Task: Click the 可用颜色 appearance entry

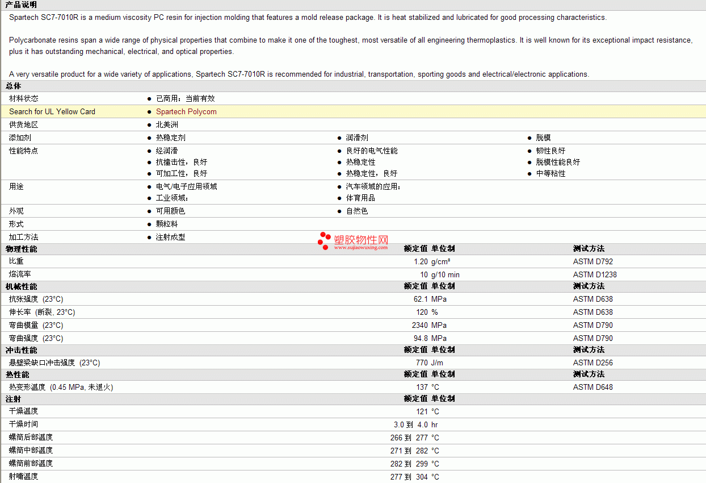Action: 171,211
